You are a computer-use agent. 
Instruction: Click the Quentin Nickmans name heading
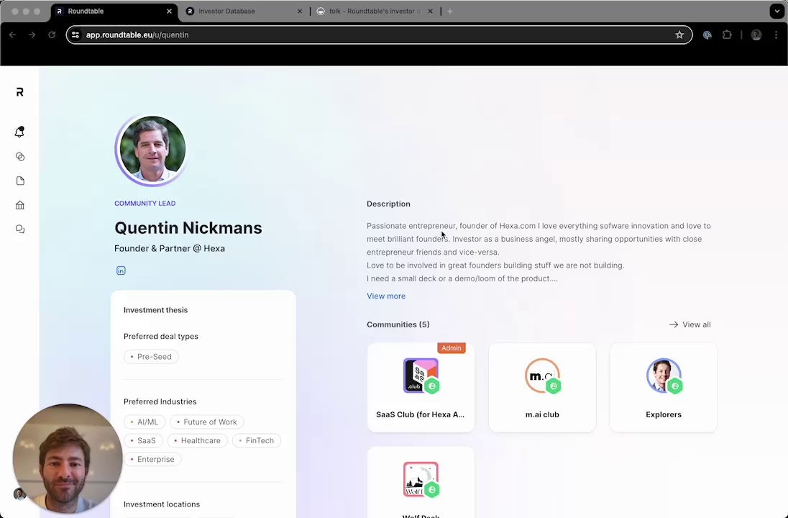188,228
